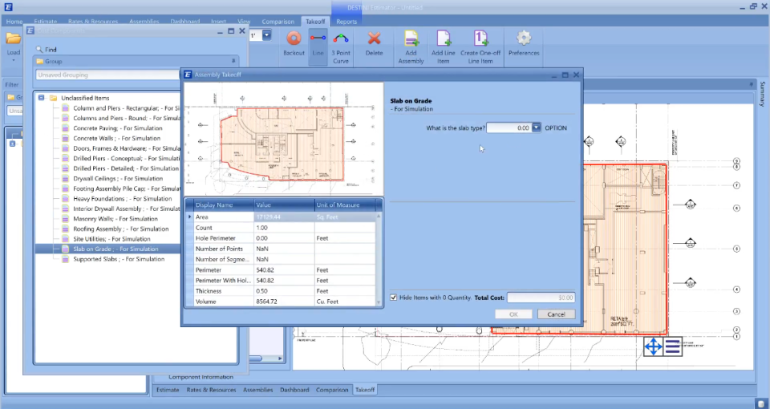Click the red Delete X icon

pos(375,38)
